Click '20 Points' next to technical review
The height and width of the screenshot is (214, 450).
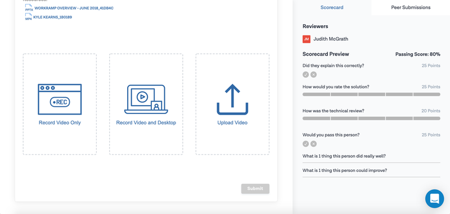click(431, 111)
